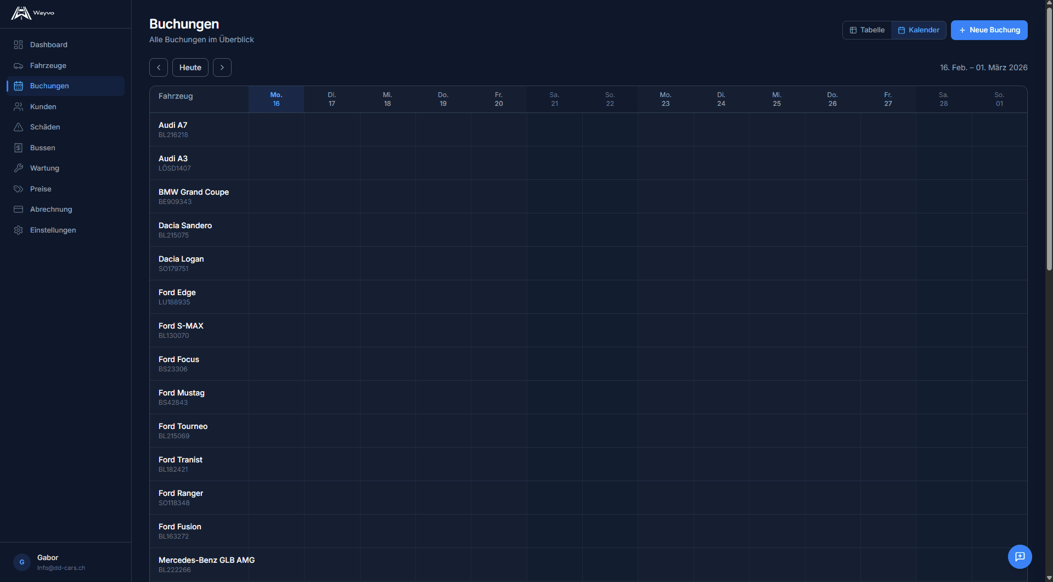Click the Preise tag icon
Screen dimensions: 1053x582
(x=18, y=189)
